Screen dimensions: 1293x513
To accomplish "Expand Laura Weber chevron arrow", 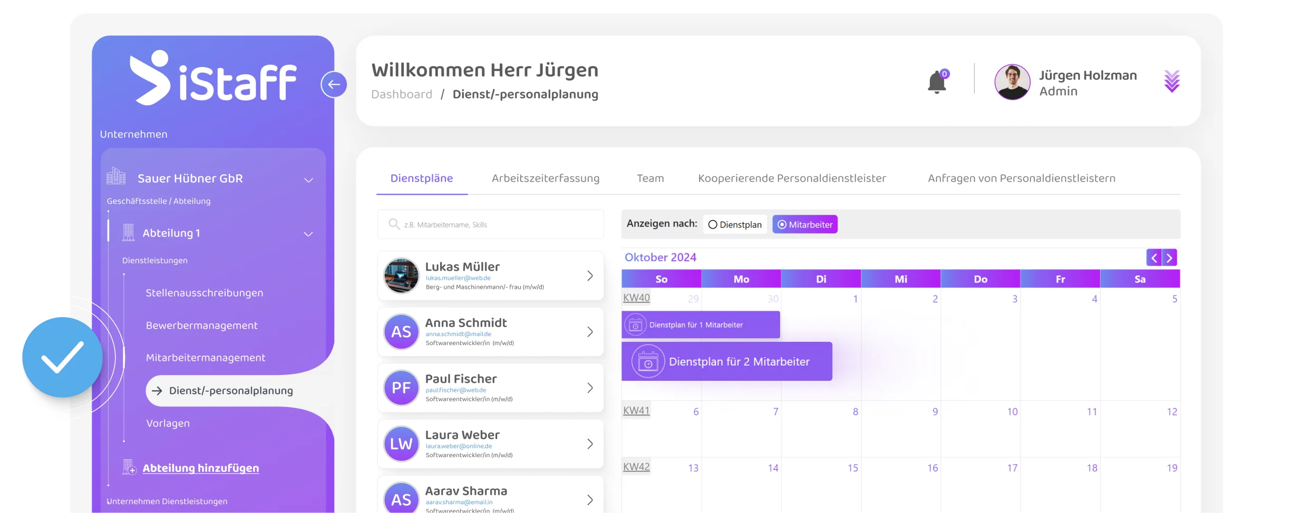I will point(590,444).
